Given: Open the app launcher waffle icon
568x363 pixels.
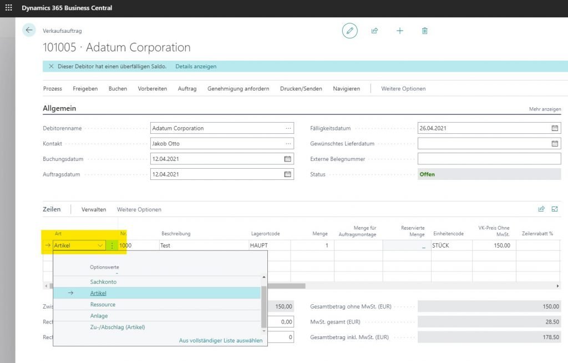Looking at the screenshot, I should pyautogui.click(x=8, y=8).
